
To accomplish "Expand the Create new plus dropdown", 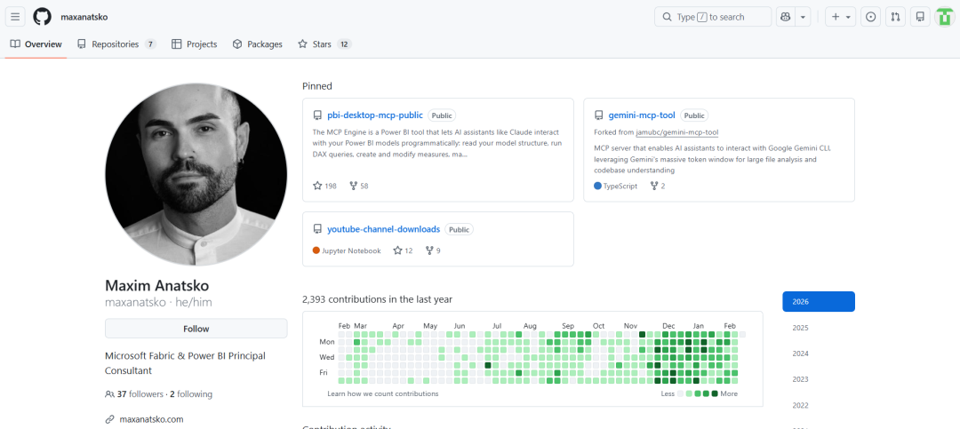I will (839, 17).
